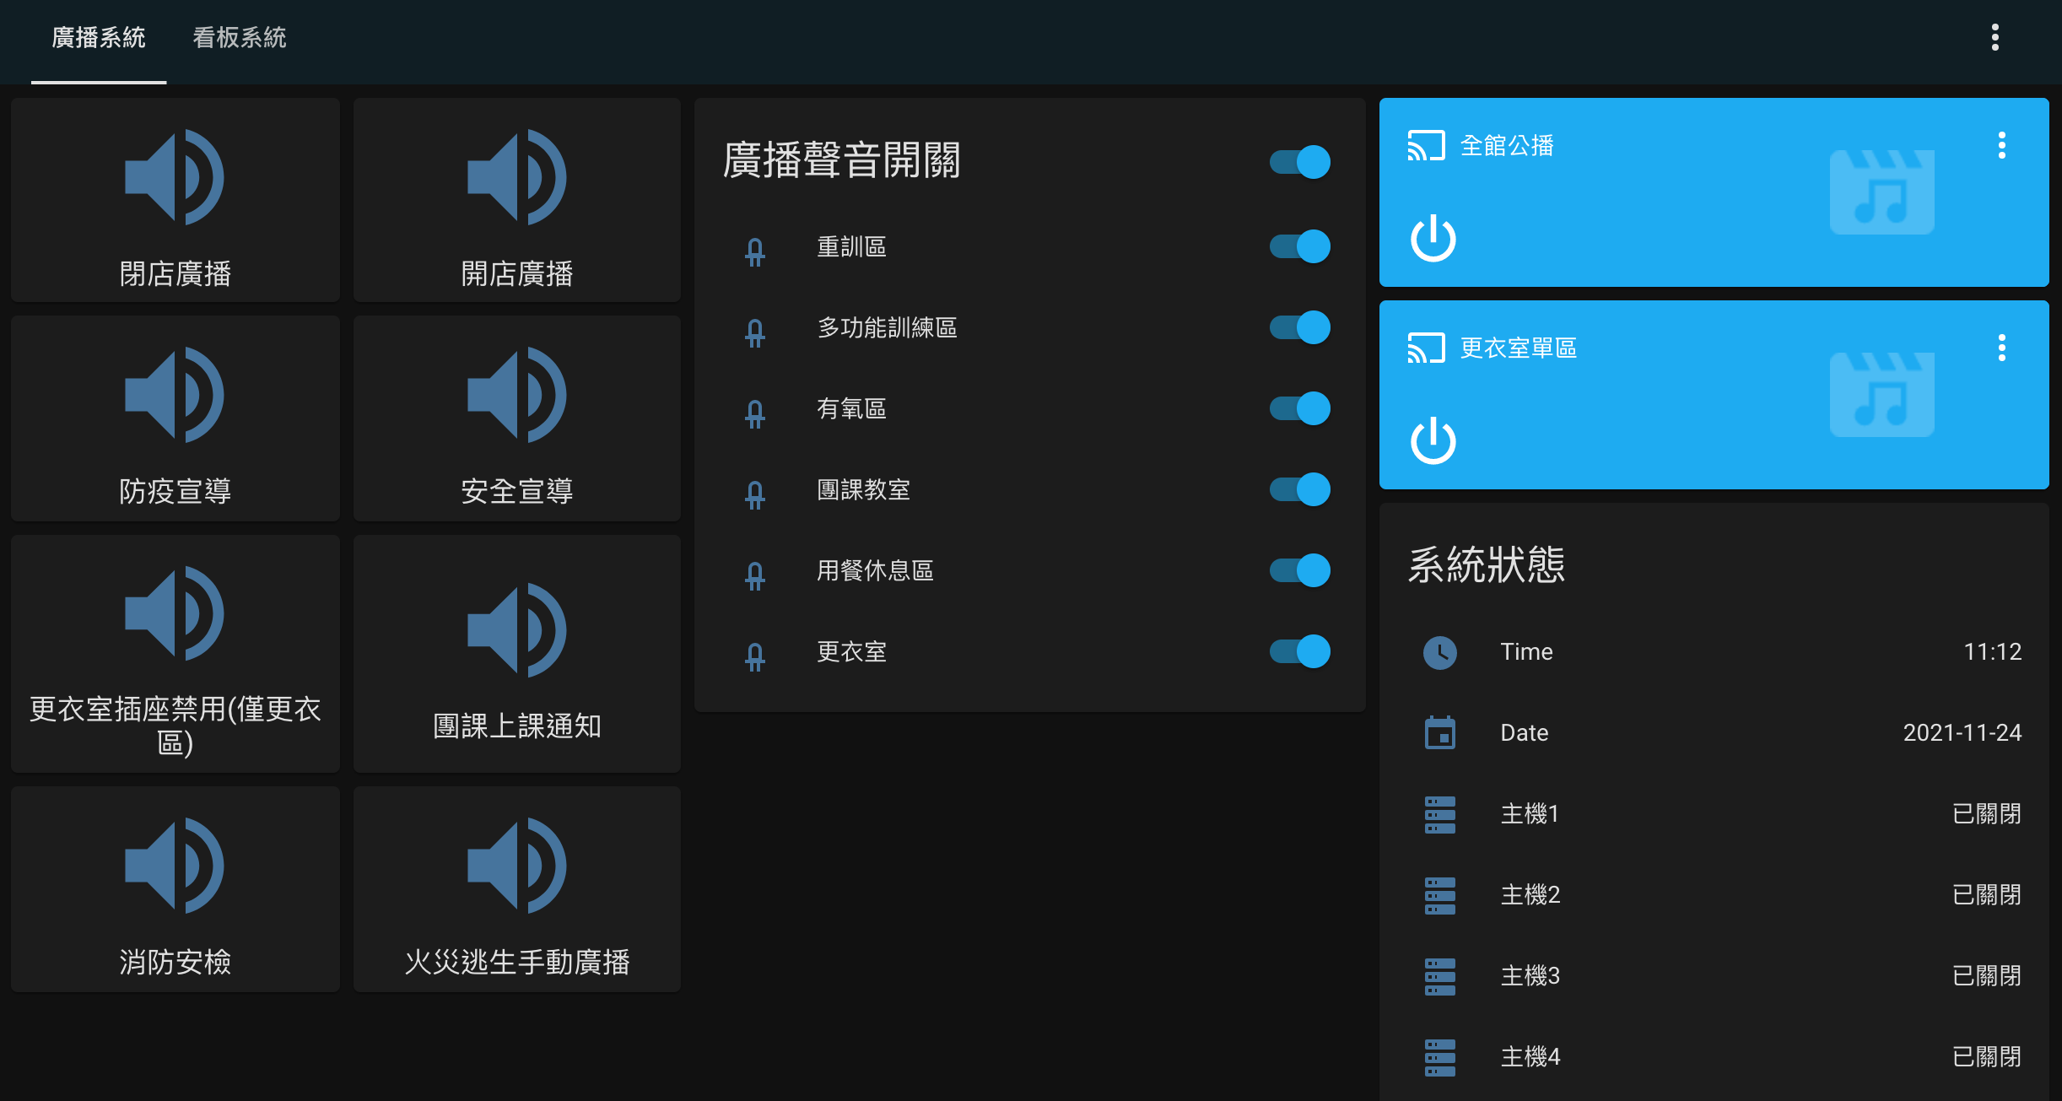
Task: Open the 團課教室 entity name
Action: pos(863,490)
